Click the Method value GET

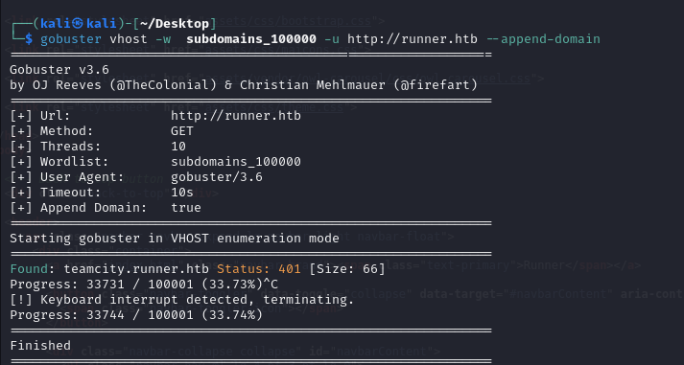(x=182, y=131)
